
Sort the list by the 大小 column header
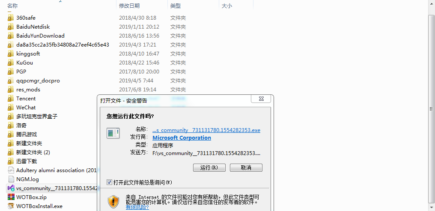tap(226, 6)
